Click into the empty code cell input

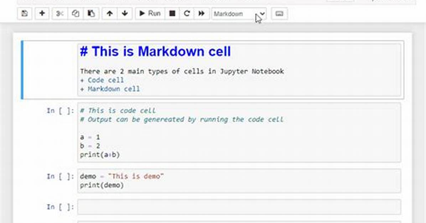239,207
